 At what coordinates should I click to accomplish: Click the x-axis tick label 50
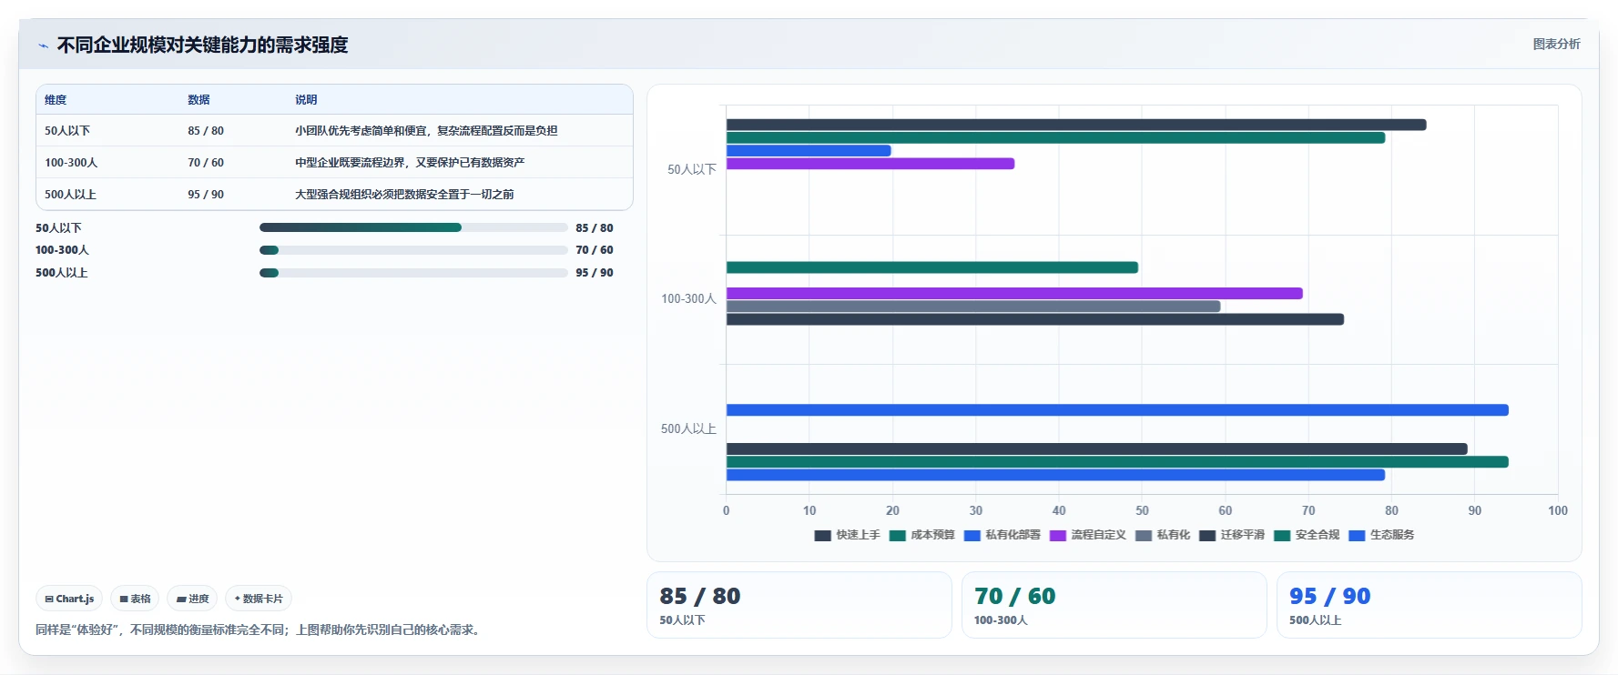[x=1142, y=510]
